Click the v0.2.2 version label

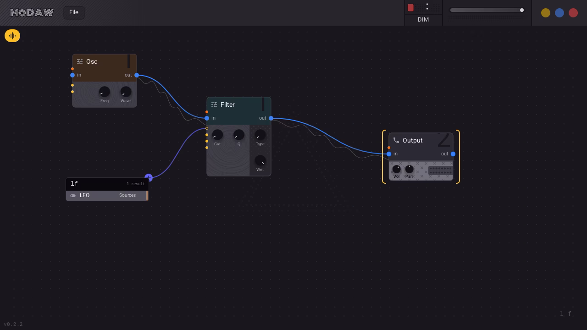pos(13,324)
